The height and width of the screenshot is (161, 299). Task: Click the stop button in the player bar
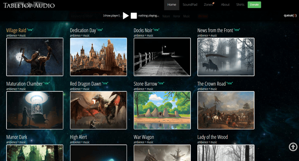(x=134, y=16)
